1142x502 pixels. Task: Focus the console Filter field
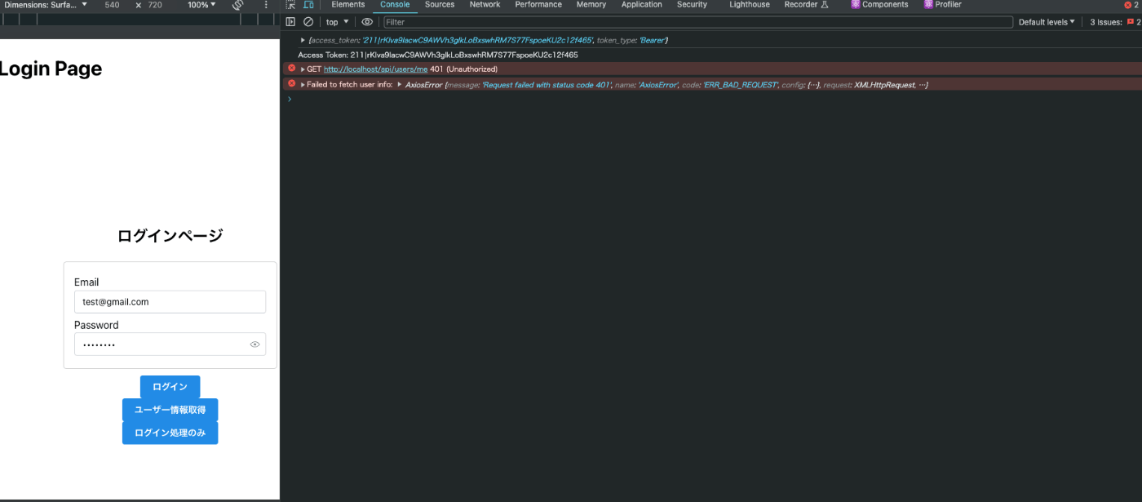tap(697, 22)
